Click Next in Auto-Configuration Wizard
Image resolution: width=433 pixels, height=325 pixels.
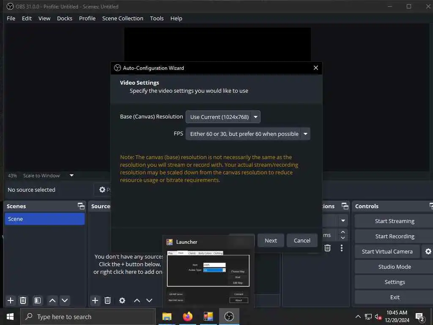coord(271,240)
